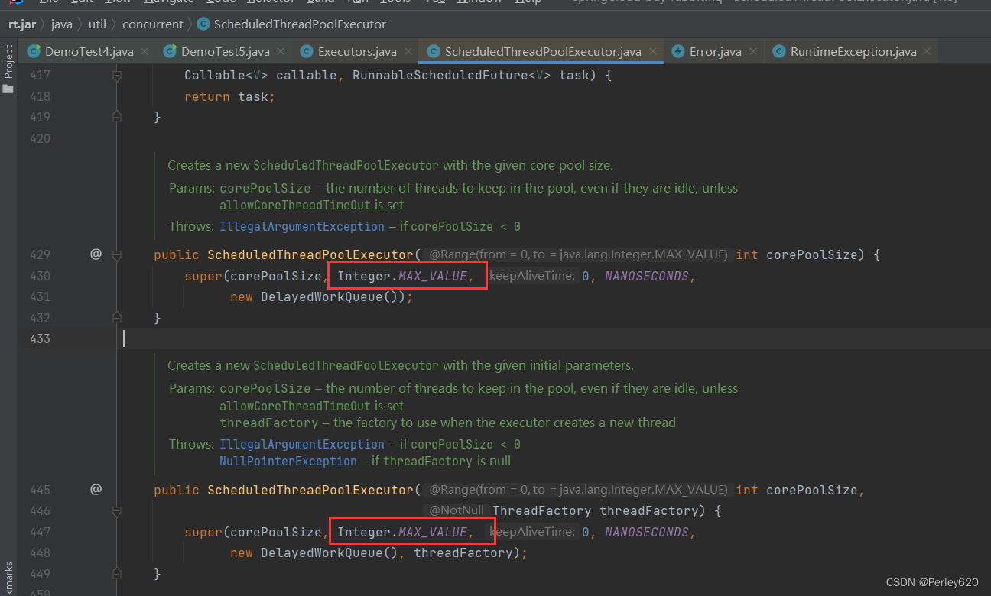Click line number 448 in the gutter
Screen dimensions: 991x596
(x=40, y=552)
